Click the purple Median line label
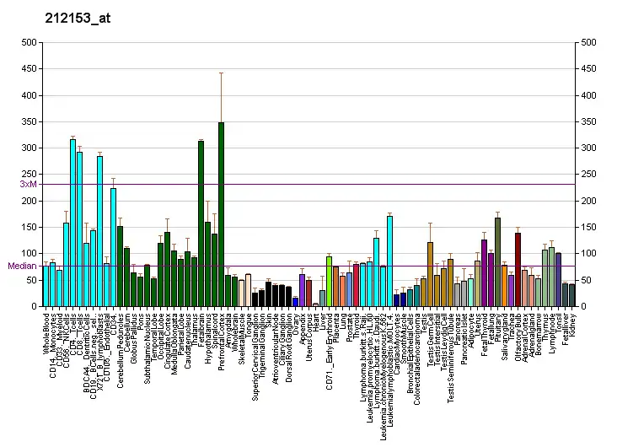The image size is (617, 447). [22, 266]
